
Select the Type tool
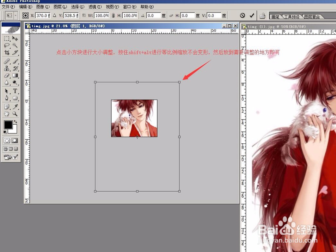(15, 91)
